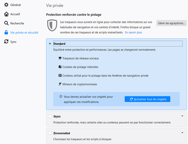Follow the En savoir plus link
The height and width of the screenshot is (144, 188).
(133, 33)
